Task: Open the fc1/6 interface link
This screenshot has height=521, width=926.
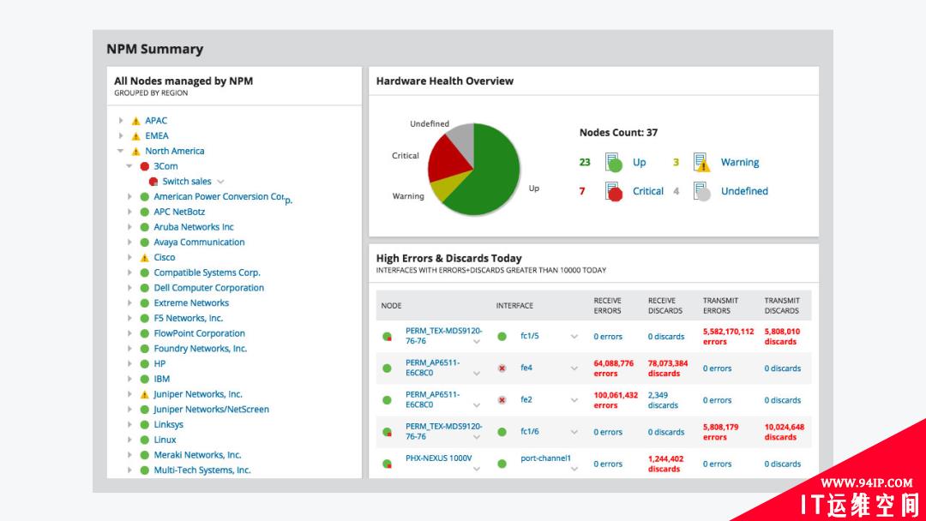Action: [529, 432]
